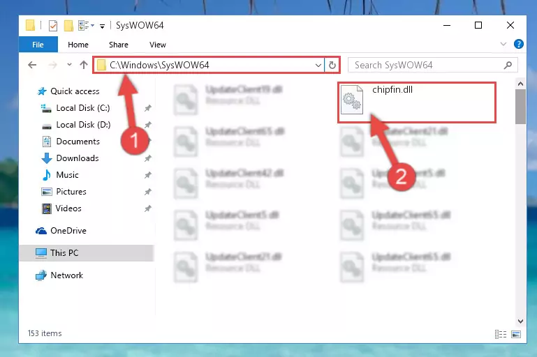Viewport: 537px width, 357px height.
Task: Click the C:\Windows\SysWOW64 address bar
Action: point(209,65)
